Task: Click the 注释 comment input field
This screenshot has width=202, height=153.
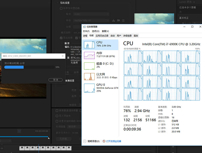Action: tap(77, 27)
